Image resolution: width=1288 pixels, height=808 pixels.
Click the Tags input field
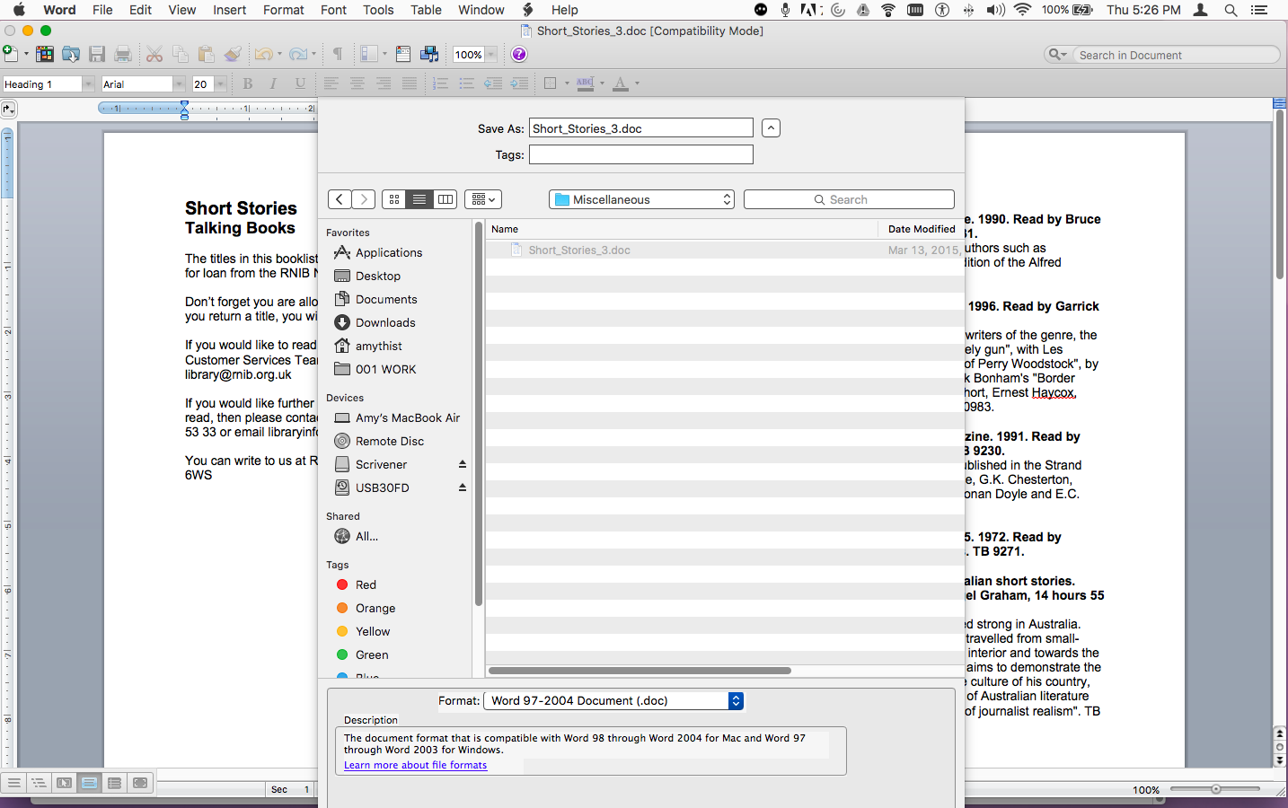[641, 154]
